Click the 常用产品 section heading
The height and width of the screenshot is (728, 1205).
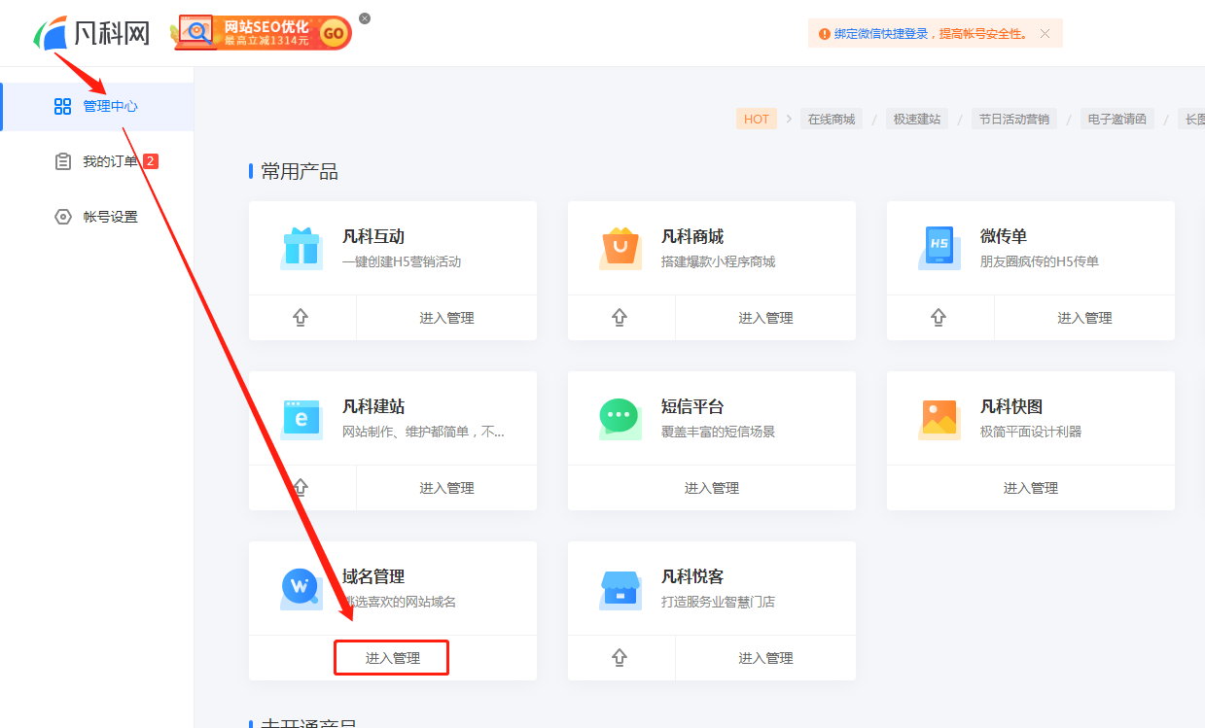[x=300, y=172]
